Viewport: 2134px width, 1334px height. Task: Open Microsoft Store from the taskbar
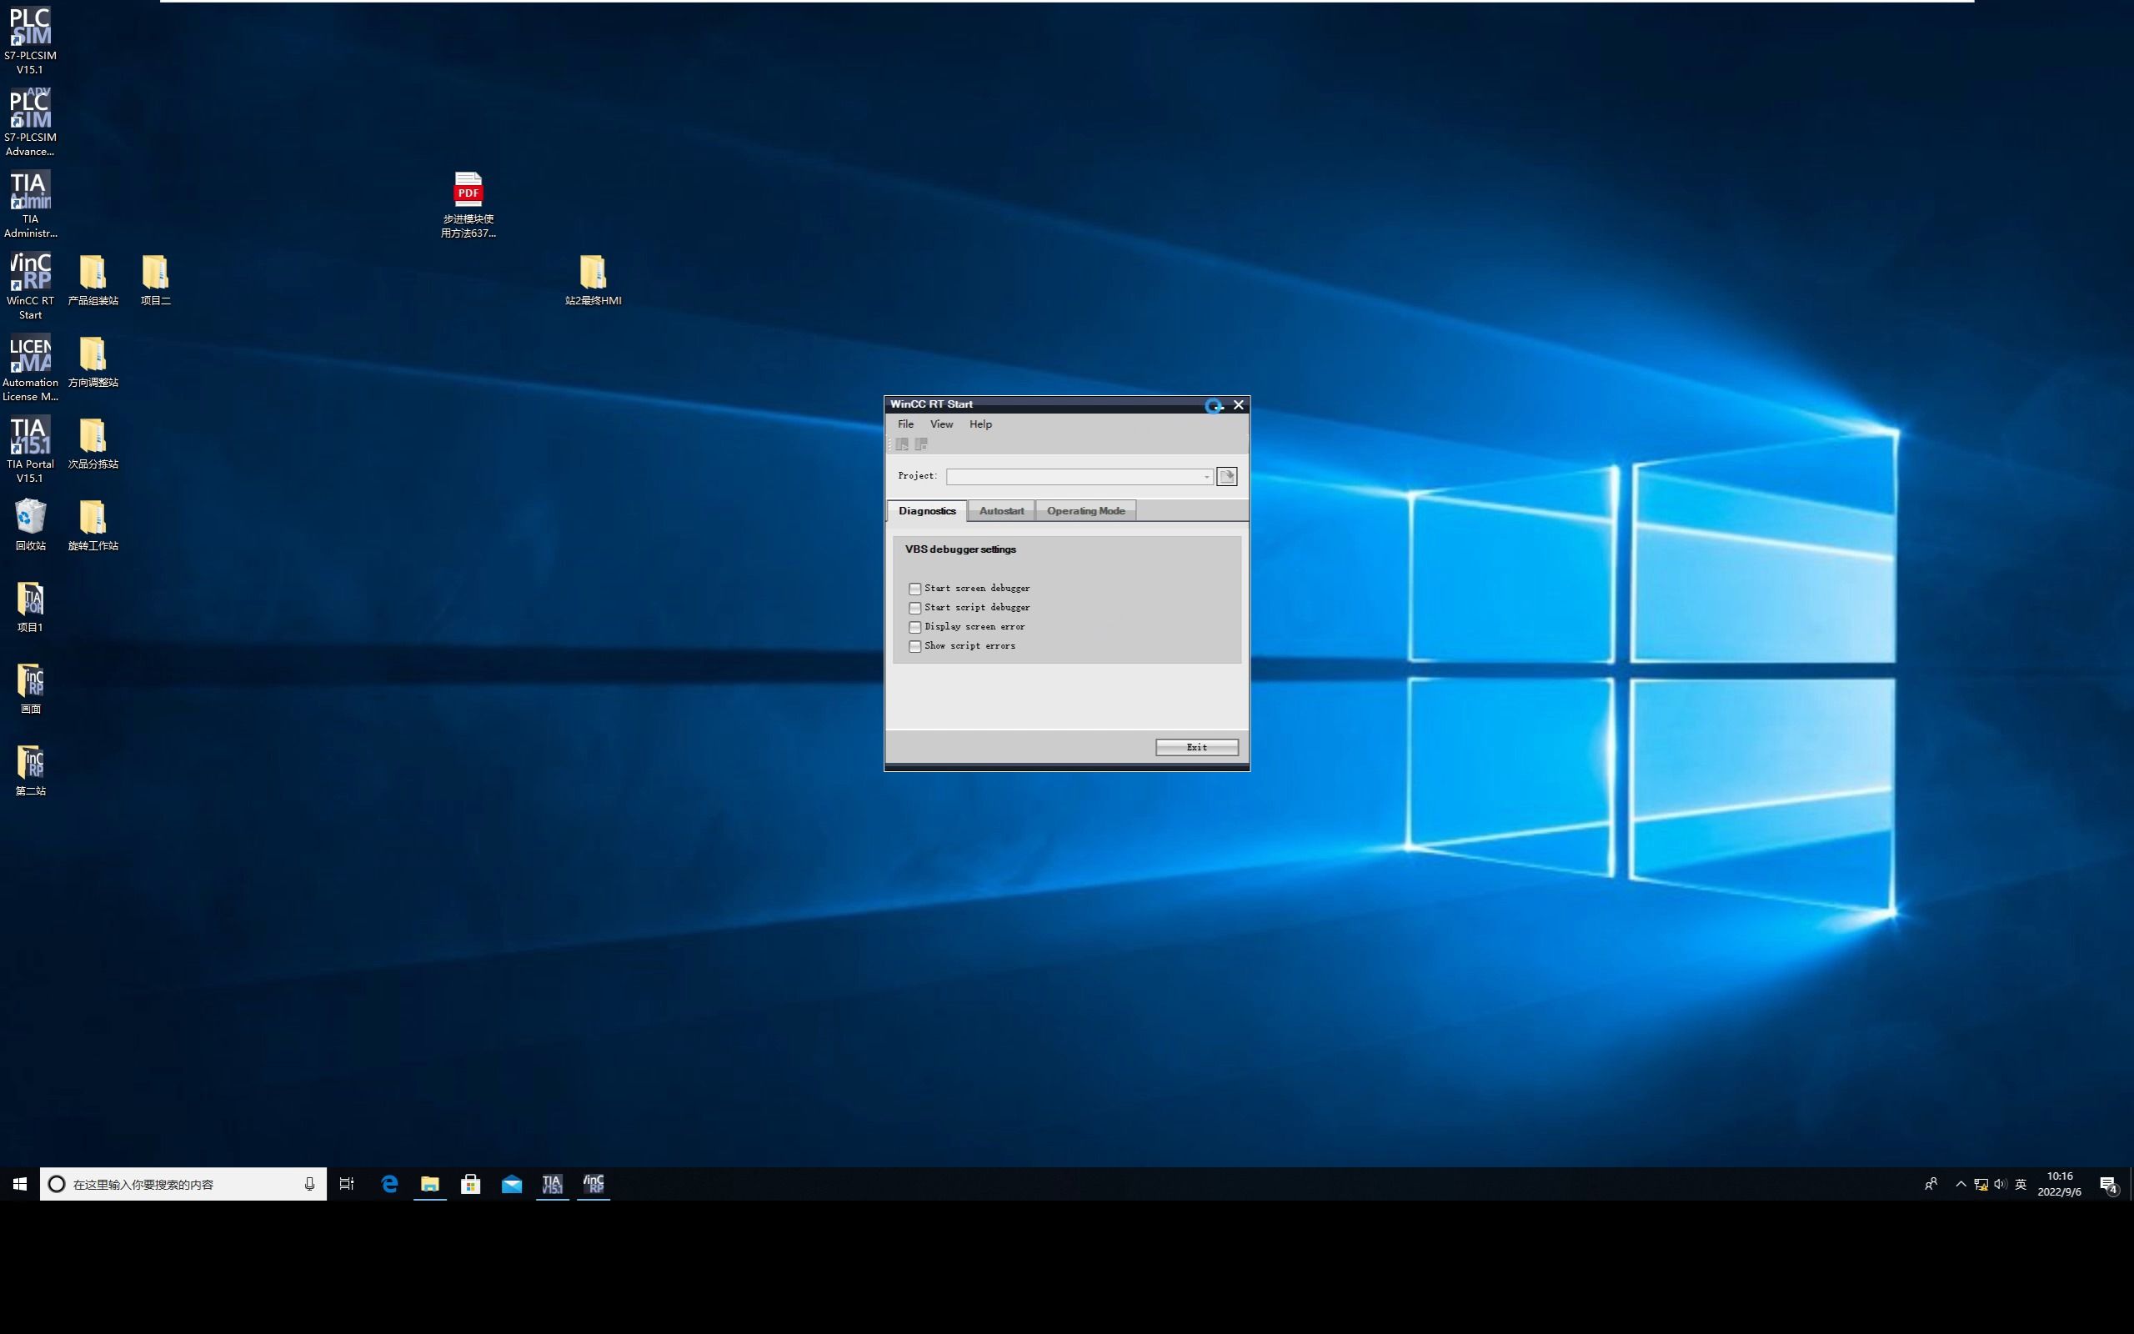[x=471, y=1184]
